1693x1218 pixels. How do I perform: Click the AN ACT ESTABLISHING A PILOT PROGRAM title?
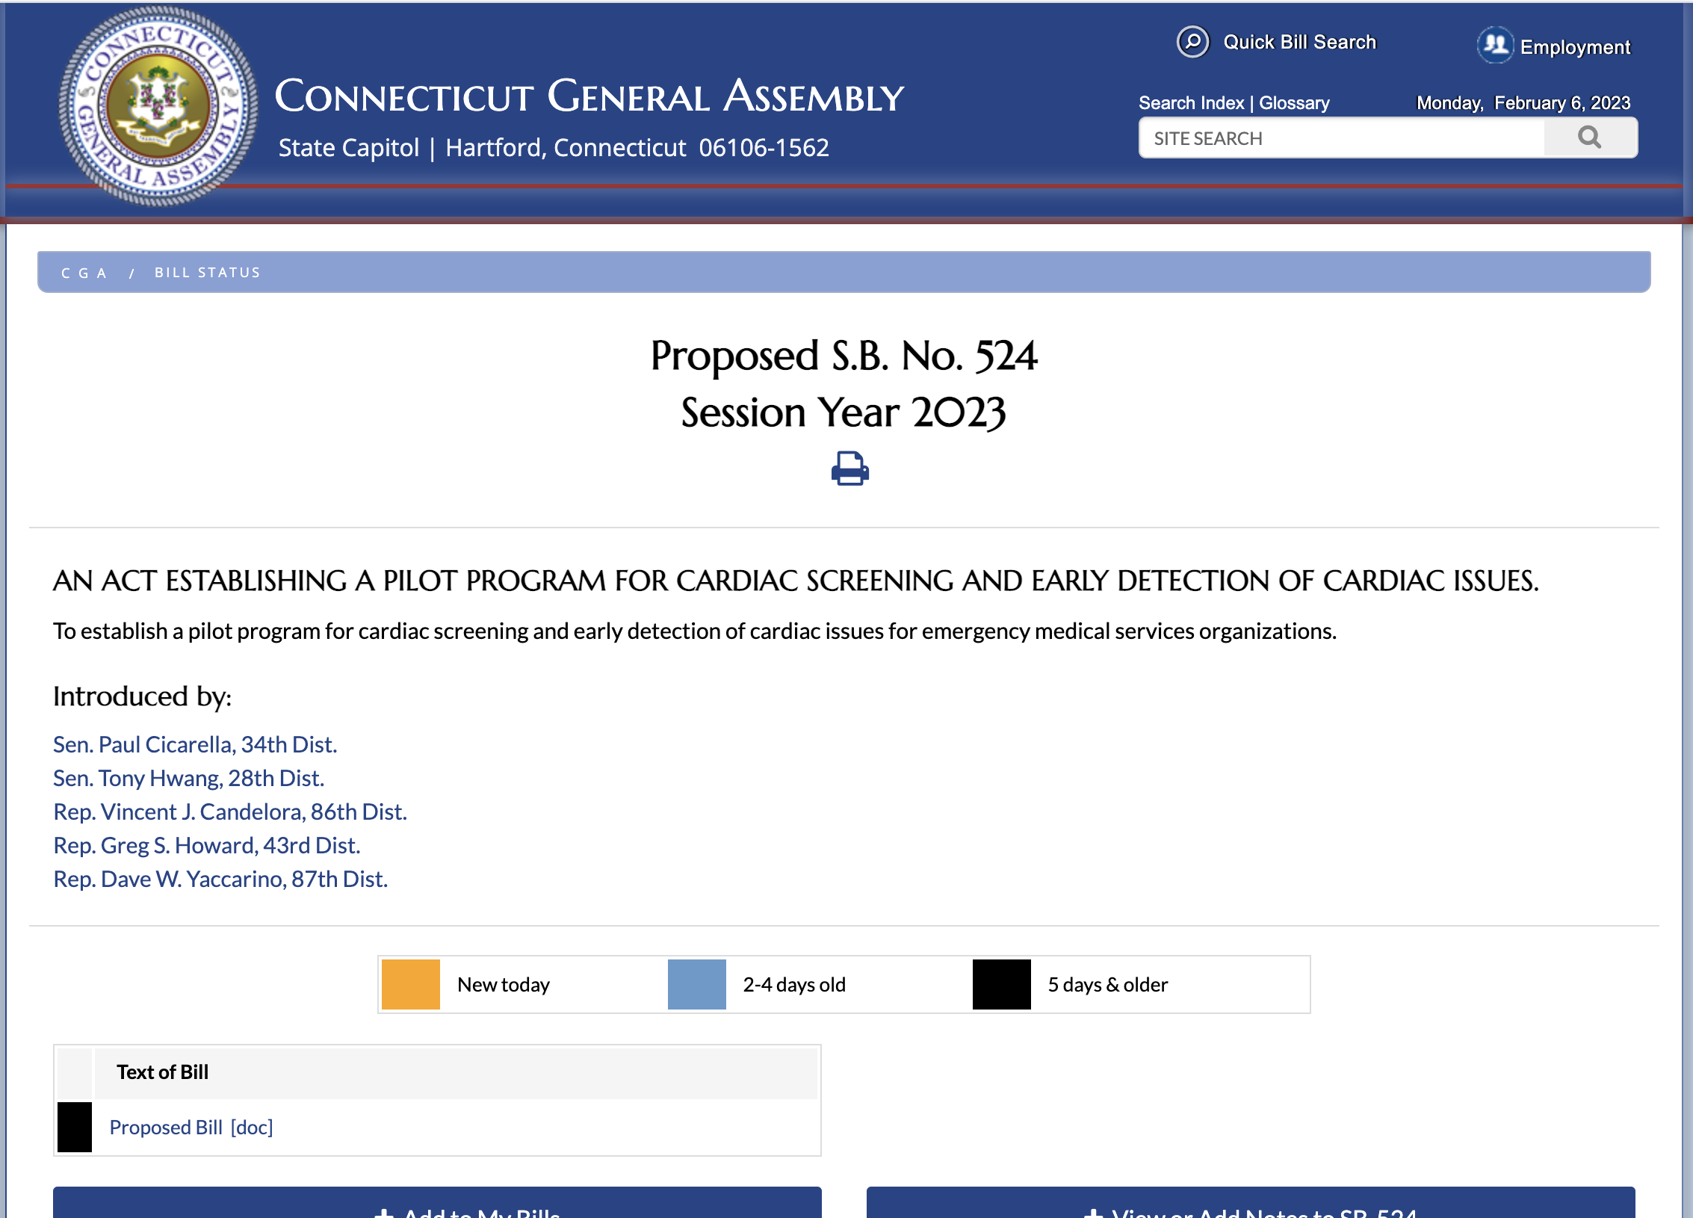click(x=796, y=581)
